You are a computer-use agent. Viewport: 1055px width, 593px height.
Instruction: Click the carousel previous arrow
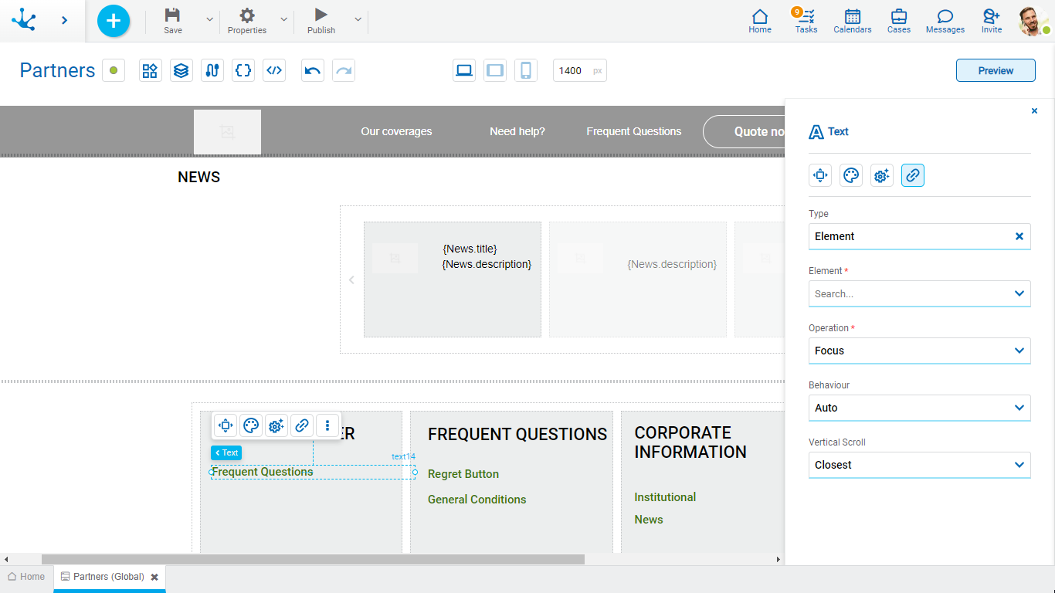(x=351, y=280)
